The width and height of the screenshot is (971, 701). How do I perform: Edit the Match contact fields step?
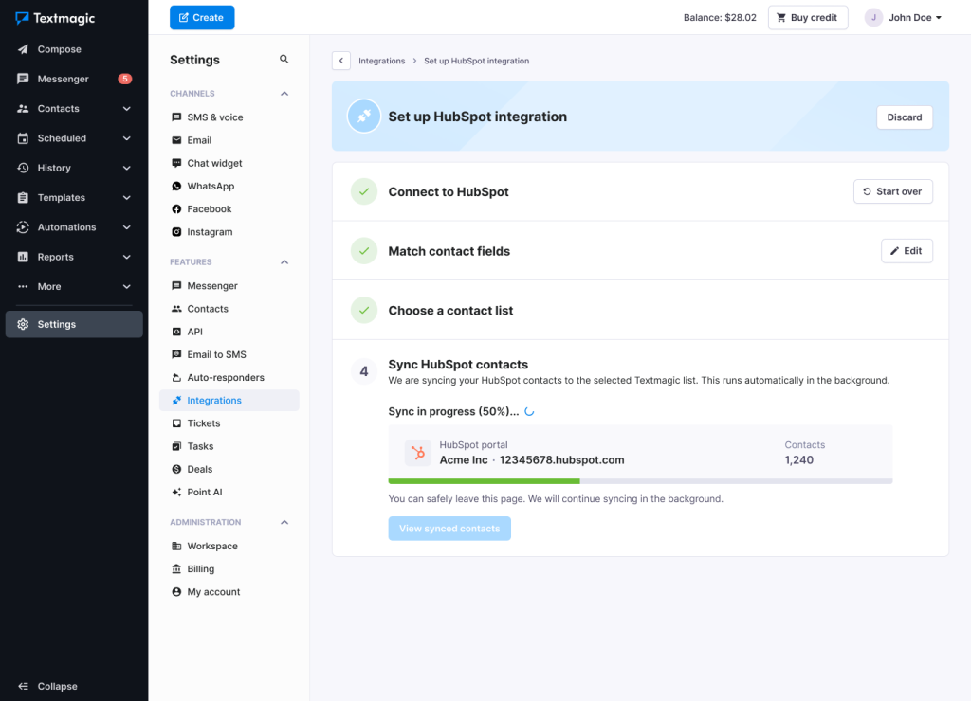pos(907,251)
